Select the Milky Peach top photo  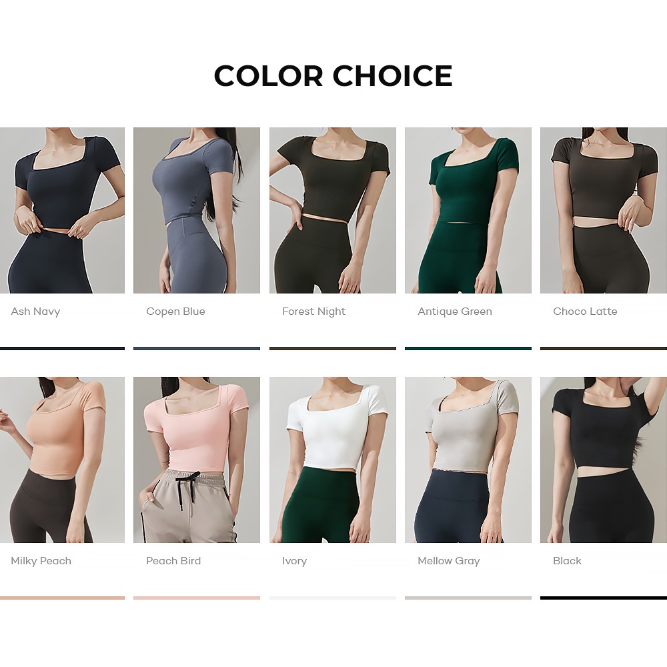[x=62, y=460]
